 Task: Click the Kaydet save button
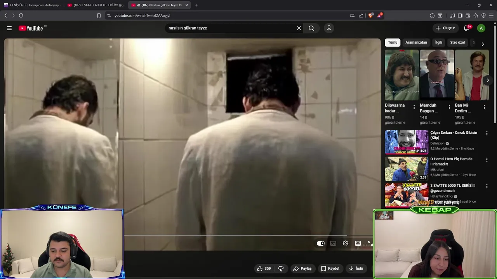click(330, 269)
